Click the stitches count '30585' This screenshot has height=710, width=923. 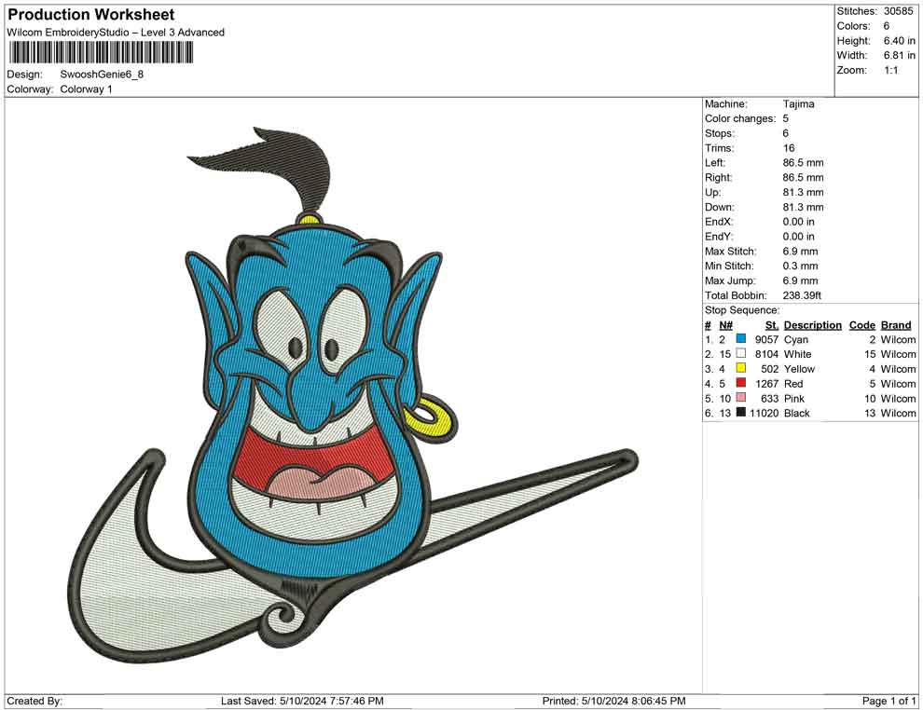[898, 11]
